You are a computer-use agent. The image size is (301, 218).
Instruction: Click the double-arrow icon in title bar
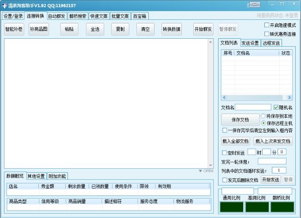click(x=255, y=5)
